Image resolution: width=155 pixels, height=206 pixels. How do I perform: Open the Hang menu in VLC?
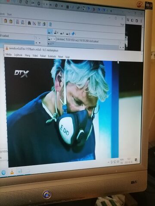(28, 55)
